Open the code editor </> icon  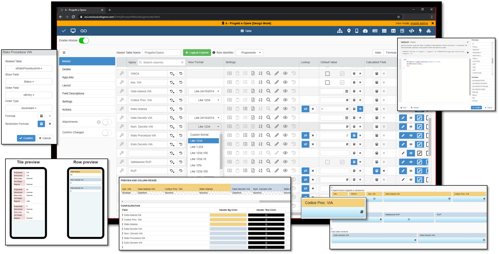[x=412, y=31]
